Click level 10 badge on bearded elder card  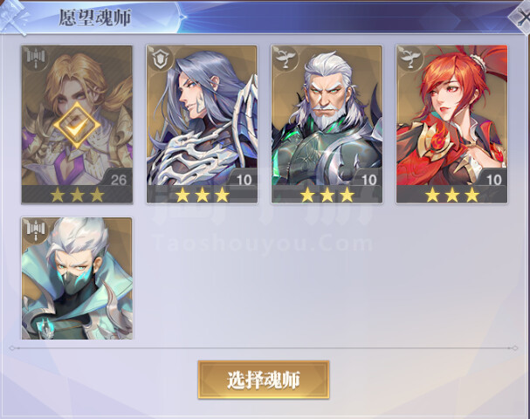coord(369,180)
